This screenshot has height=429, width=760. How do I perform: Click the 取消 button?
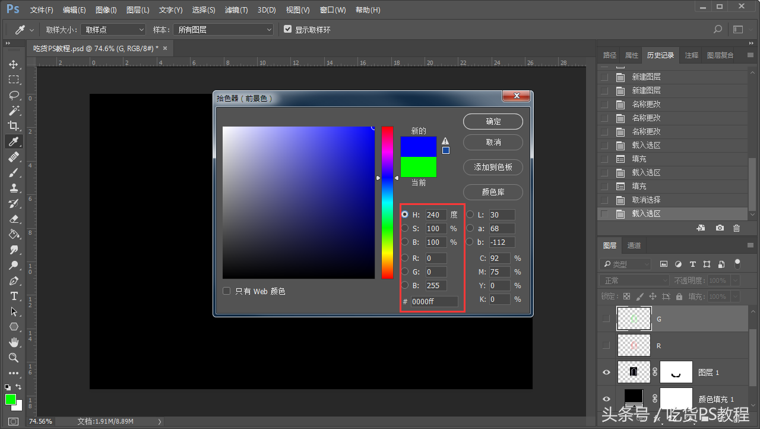493,143
